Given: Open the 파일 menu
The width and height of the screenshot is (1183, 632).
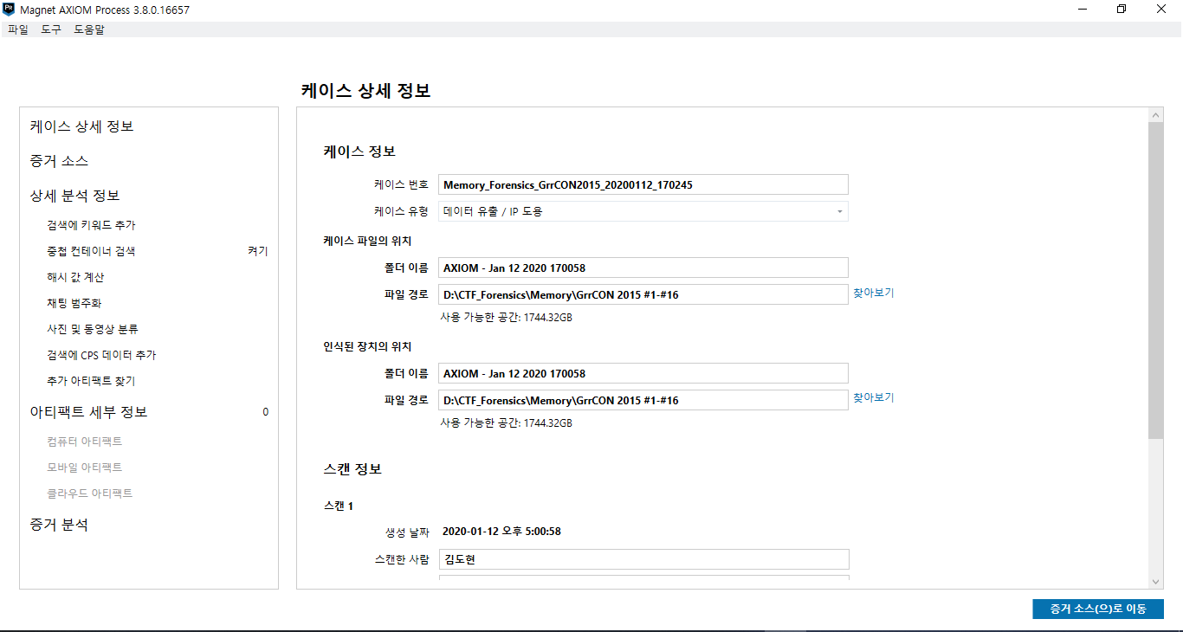Looking at the screenshot, I should point(17,29).
